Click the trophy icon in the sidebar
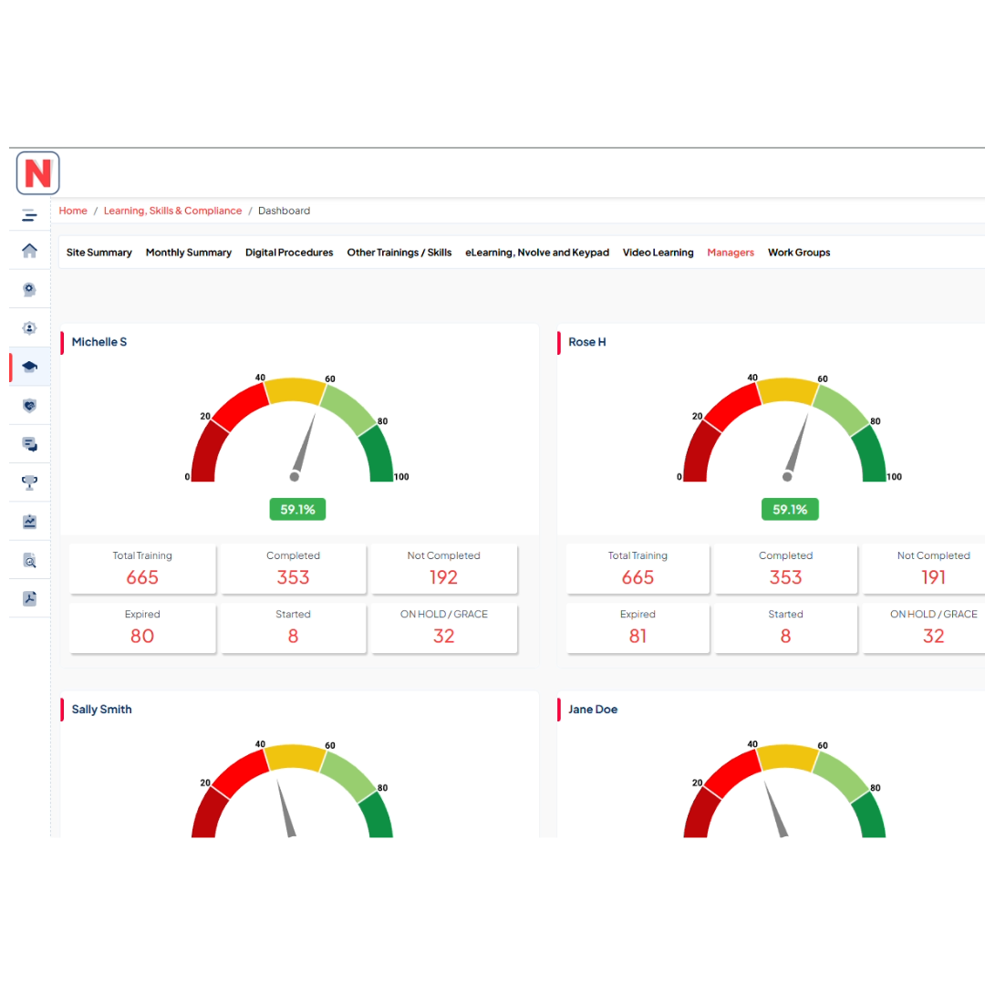This screenshot has height=985, width=985. pos(29,482)
